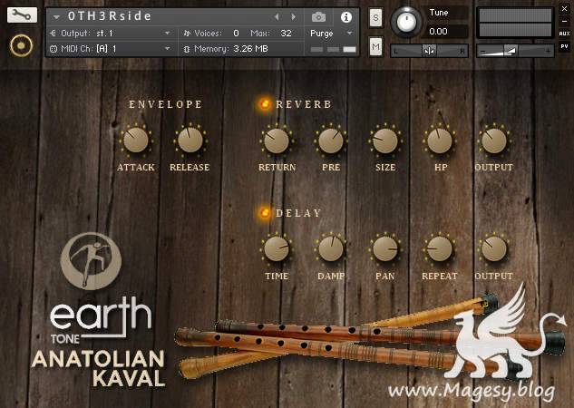Click the purge status indicator bars

click(333, 49)
